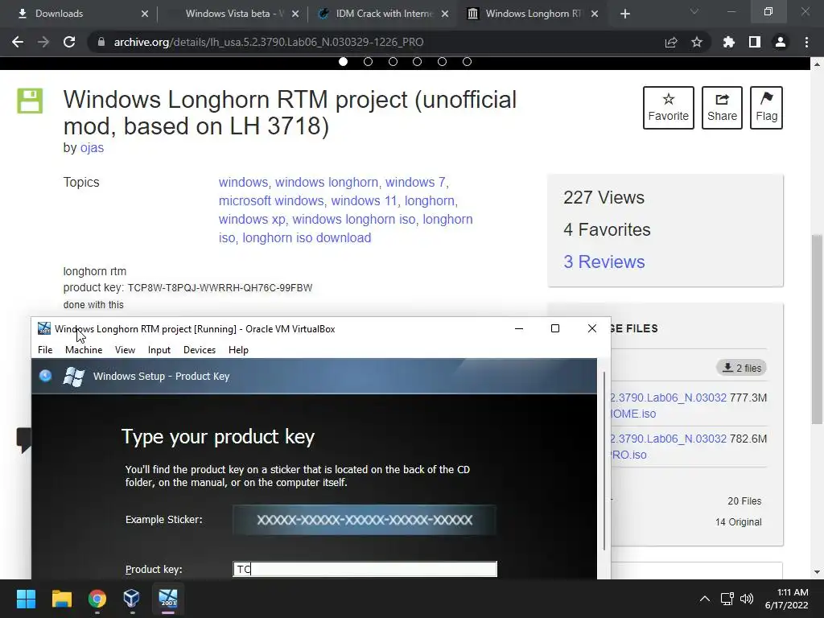Go back using Chrome's back arrow
824x618 pixels.
(x=18, y=42)
